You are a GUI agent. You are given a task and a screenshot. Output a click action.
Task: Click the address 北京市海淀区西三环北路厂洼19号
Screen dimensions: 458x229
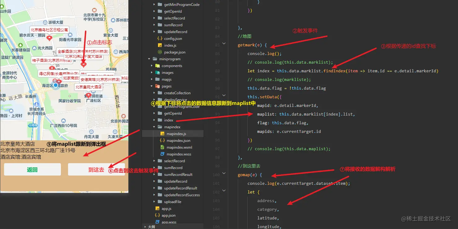38,151
